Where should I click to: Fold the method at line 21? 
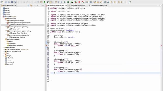point(50,42)
